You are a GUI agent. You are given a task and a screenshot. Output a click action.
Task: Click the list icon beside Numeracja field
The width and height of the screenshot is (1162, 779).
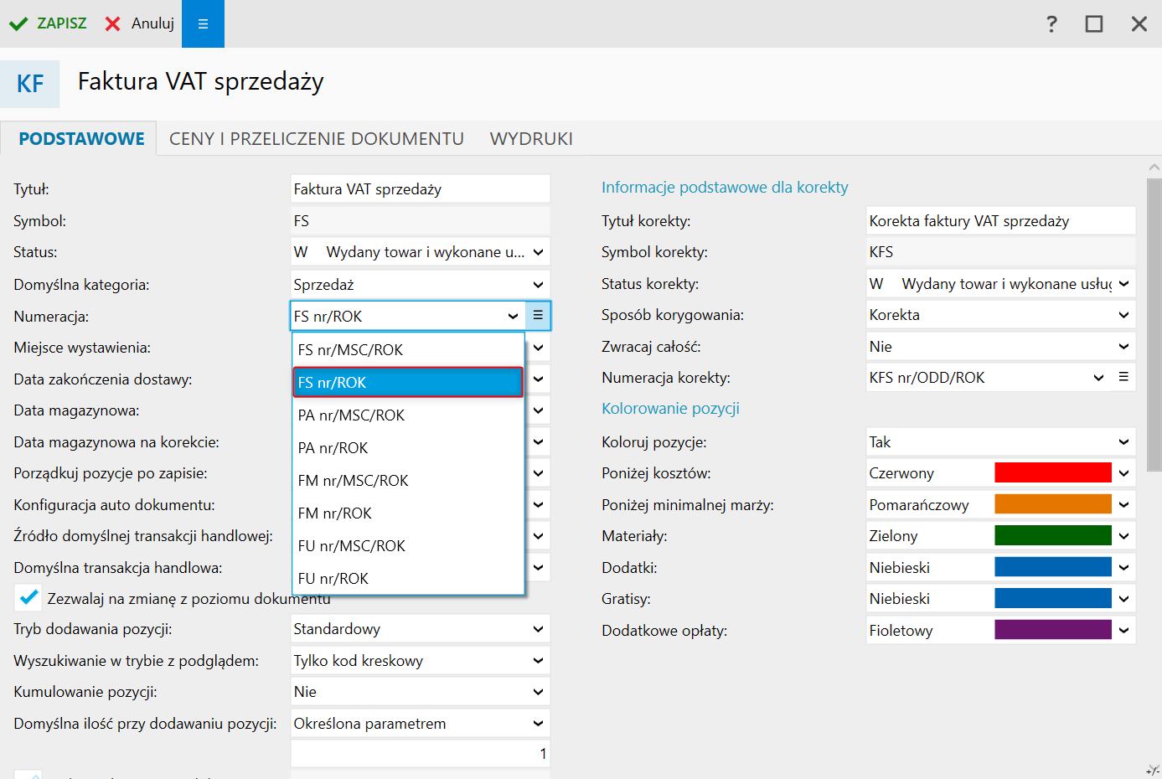pos(538,316)
